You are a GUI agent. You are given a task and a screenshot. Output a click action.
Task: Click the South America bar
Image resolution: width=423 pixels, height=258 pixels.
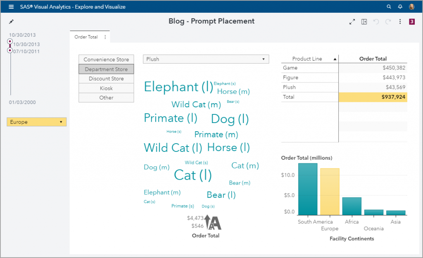(x=308, y=189)
